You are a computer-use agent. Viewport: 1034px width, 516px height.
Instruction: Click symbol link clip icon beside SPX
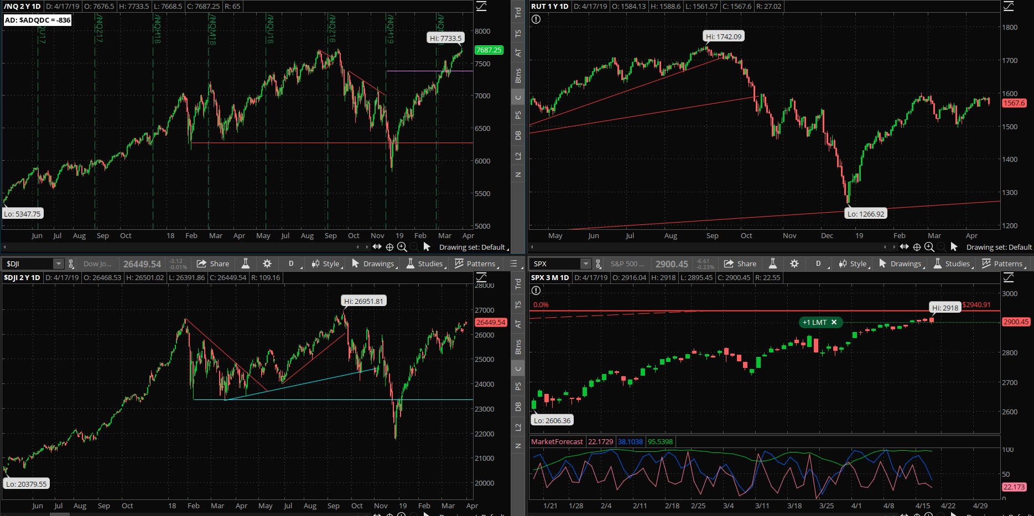tap(599, 264)
